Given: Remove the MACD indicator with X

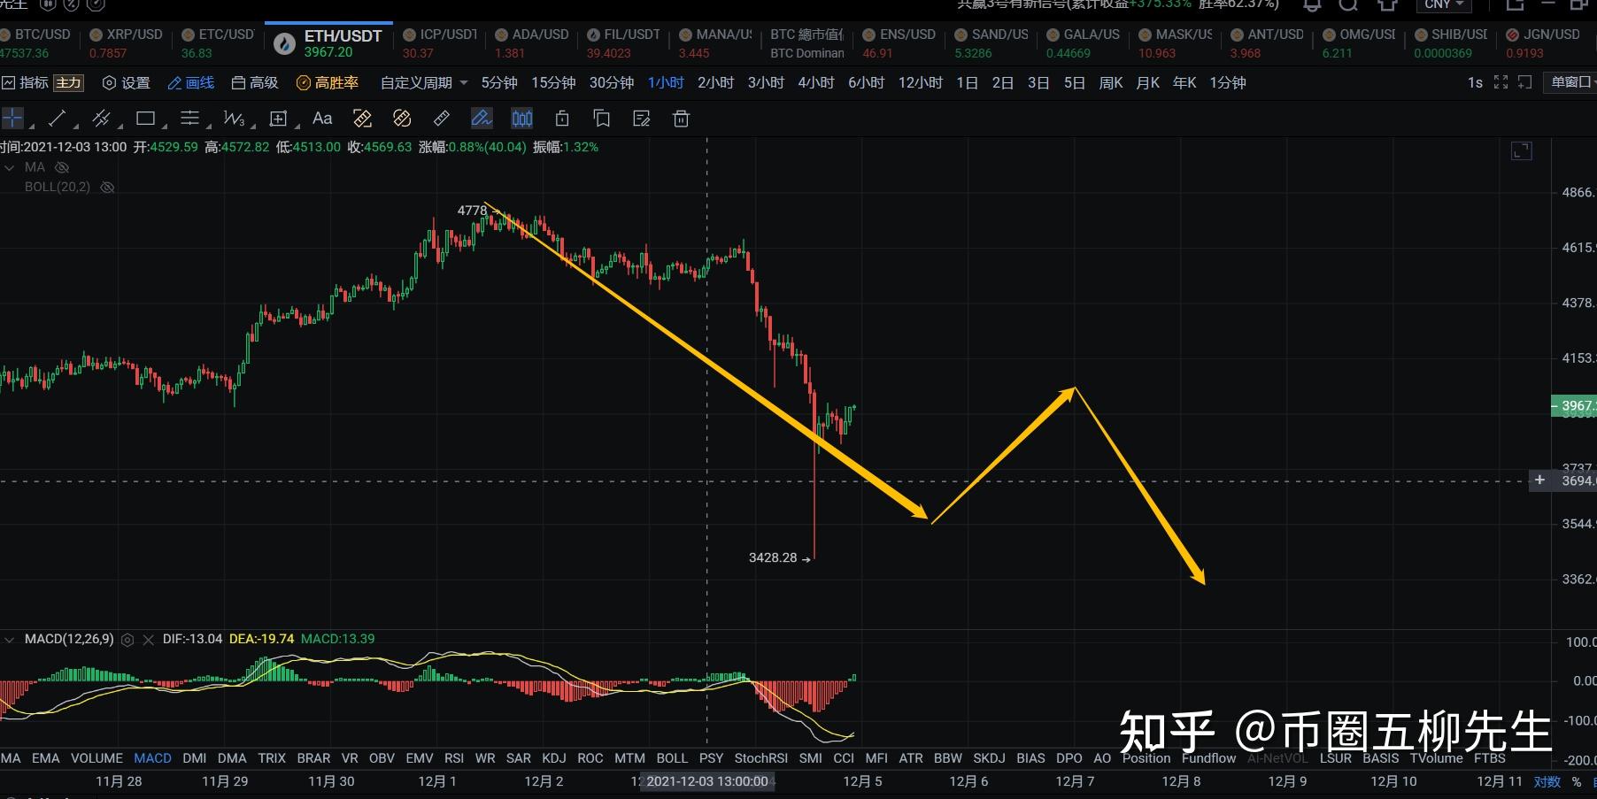Looking at the screenshot, I should click(148, 640).
